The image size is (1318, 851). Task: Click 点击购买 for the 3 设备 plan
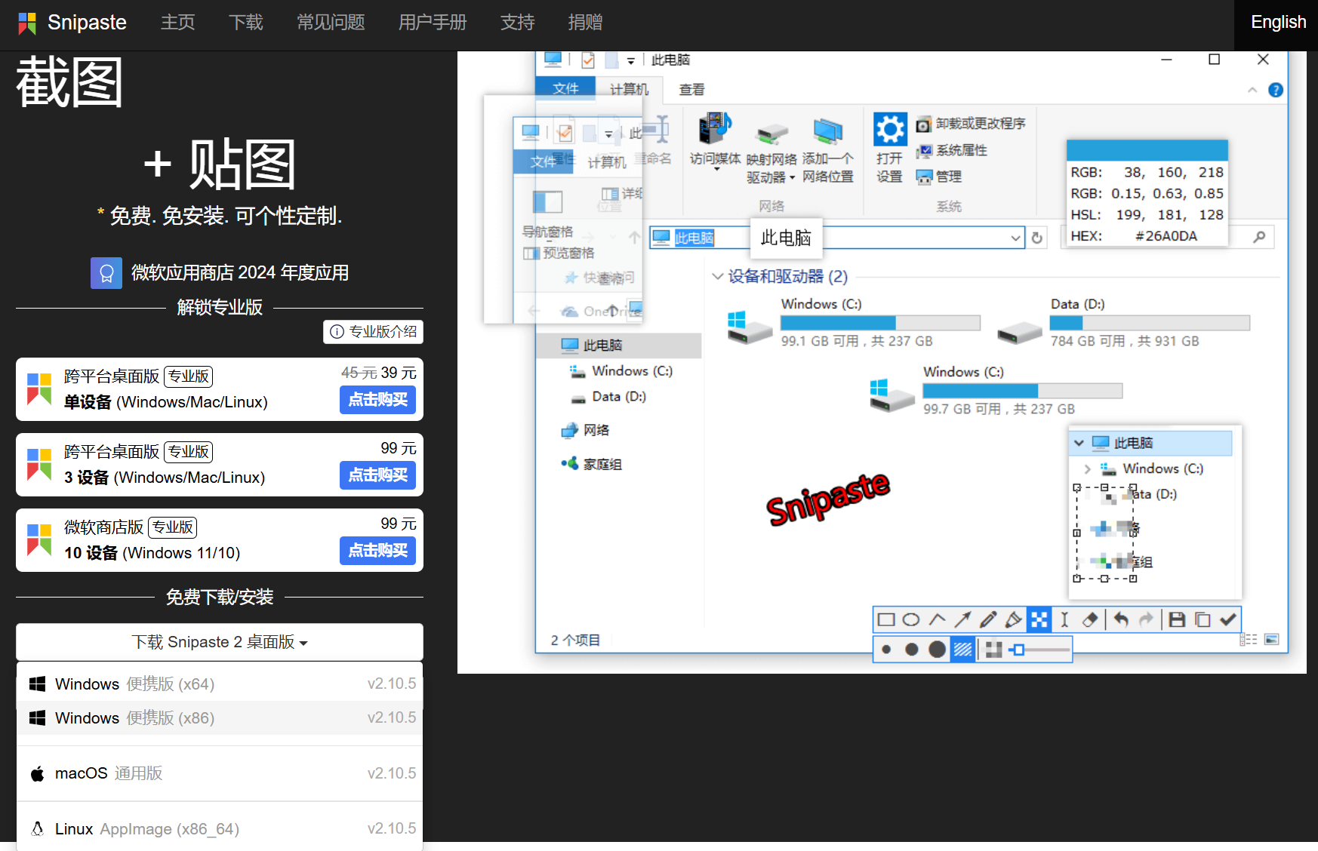[x=377, y=475]
